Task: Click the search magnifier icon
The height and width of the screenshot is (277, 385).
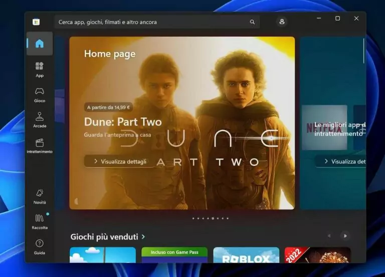Action: point(252,22)
